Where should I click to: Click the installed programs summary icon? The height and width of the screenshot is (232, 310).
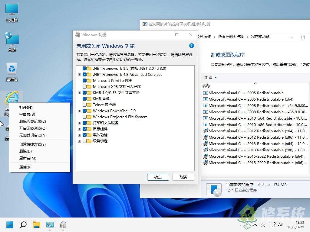click(214, 190)
